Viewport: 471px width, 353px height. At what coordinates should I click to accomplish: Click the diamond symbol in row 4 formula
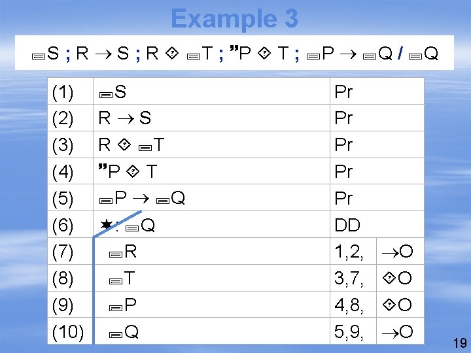pos(132,172)
